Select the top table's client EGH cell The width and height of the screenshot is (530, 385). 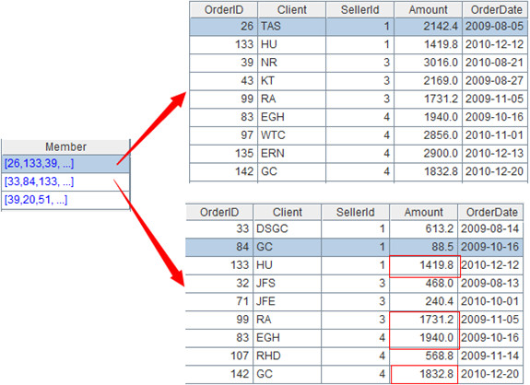tap(291, 118)
